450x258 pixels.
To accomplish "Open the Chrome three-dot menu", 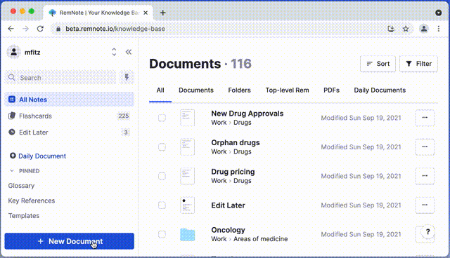I will click(439, 29).
